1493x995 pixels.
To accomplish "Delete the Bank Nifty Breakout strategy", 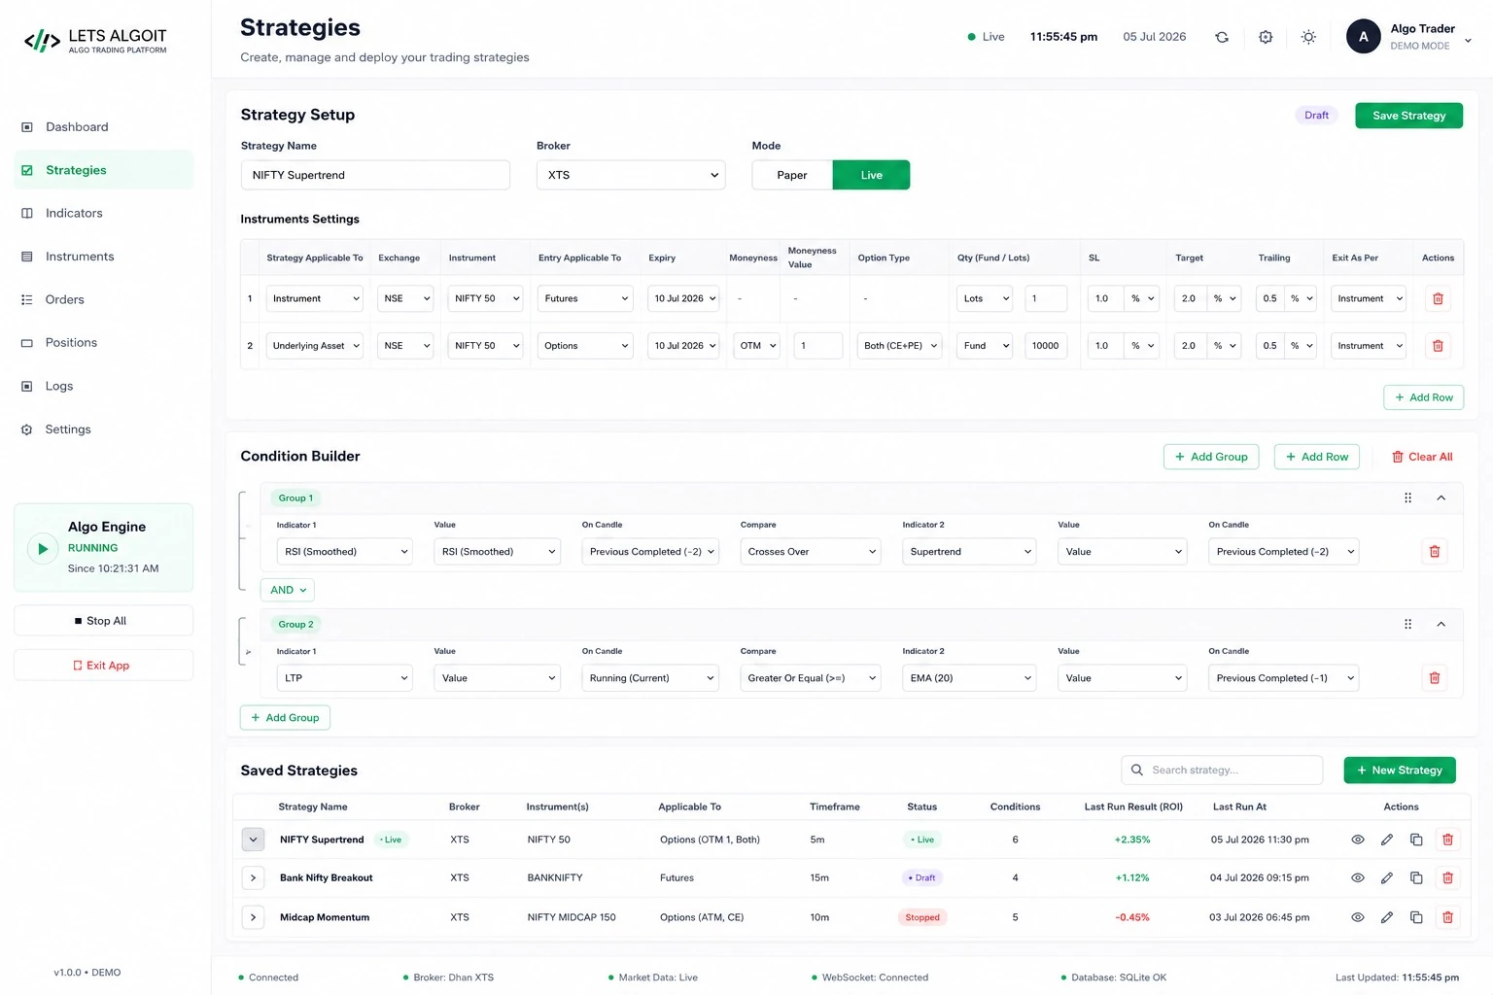I will [1447, 877].
